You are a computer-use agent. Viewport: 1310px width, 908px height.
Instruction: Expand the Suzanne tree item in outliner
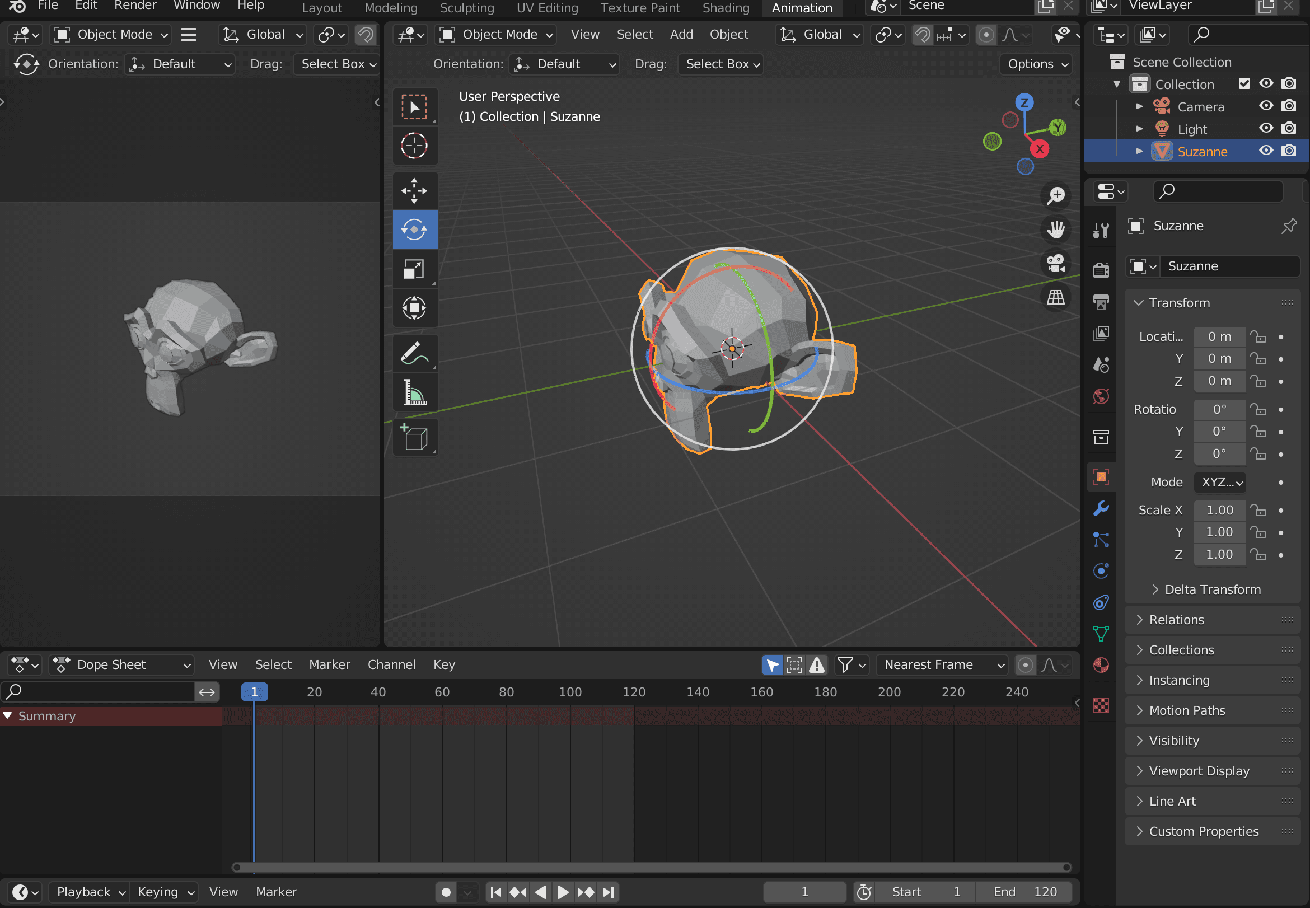click(1139, 151)
